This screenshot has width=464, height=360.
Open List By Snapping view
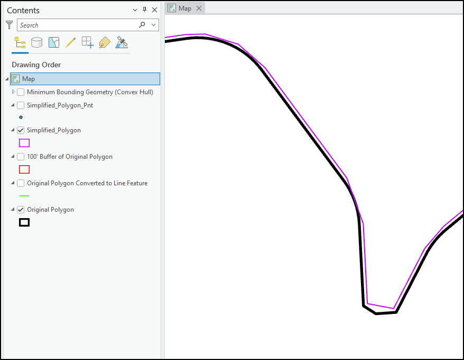click(x=87, y=42)
